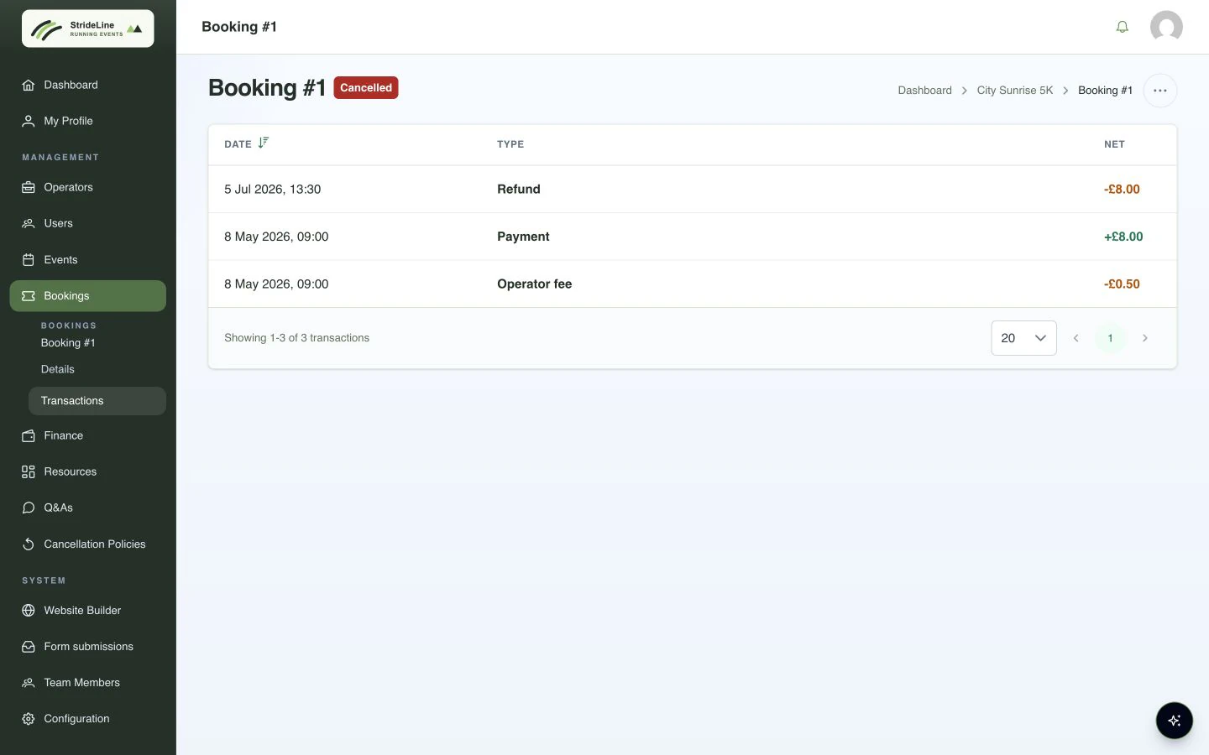This screenshot has height=755, width=1209.
Task: Open Resources menu item
Action: click(x=88, y=471)
